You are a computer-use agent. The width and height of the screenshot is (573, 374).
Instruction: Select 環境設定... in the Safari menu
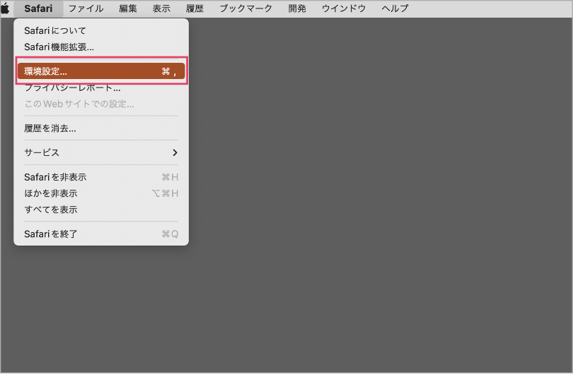[x=101, y=71]
